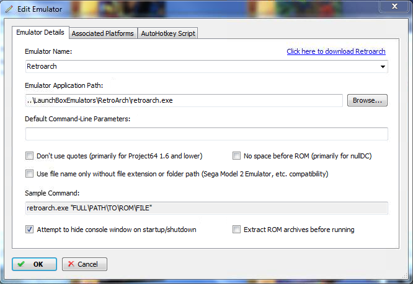This screenshot has width=413, height=284.
Task: Focus the Default Command-Line Parameters field
Action: pyautogui.click(x=206, y=134)
